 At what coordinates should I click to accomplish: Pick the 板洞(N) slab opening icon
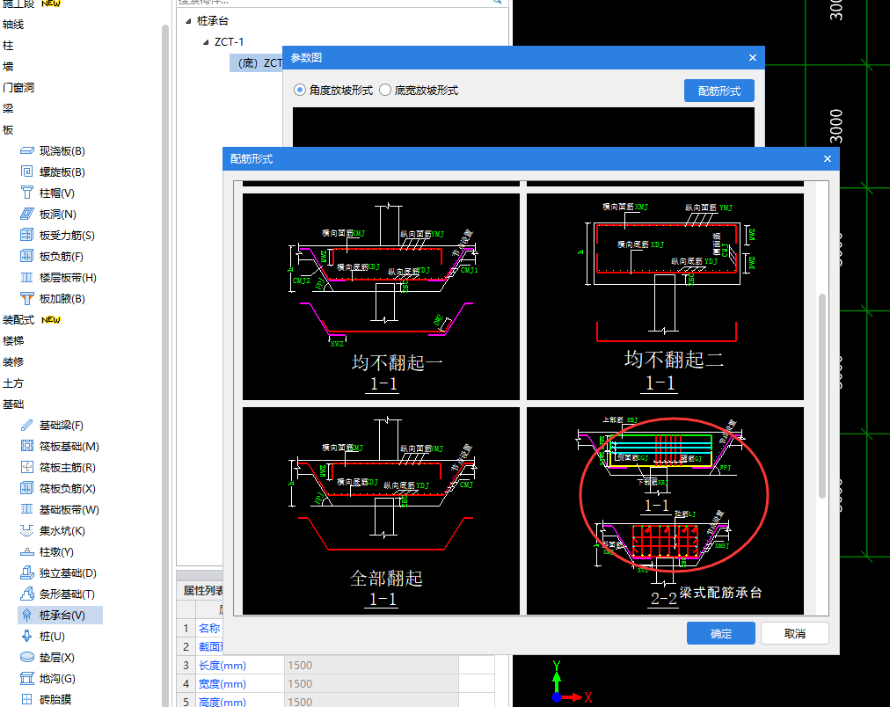click(x=26, y=214)
